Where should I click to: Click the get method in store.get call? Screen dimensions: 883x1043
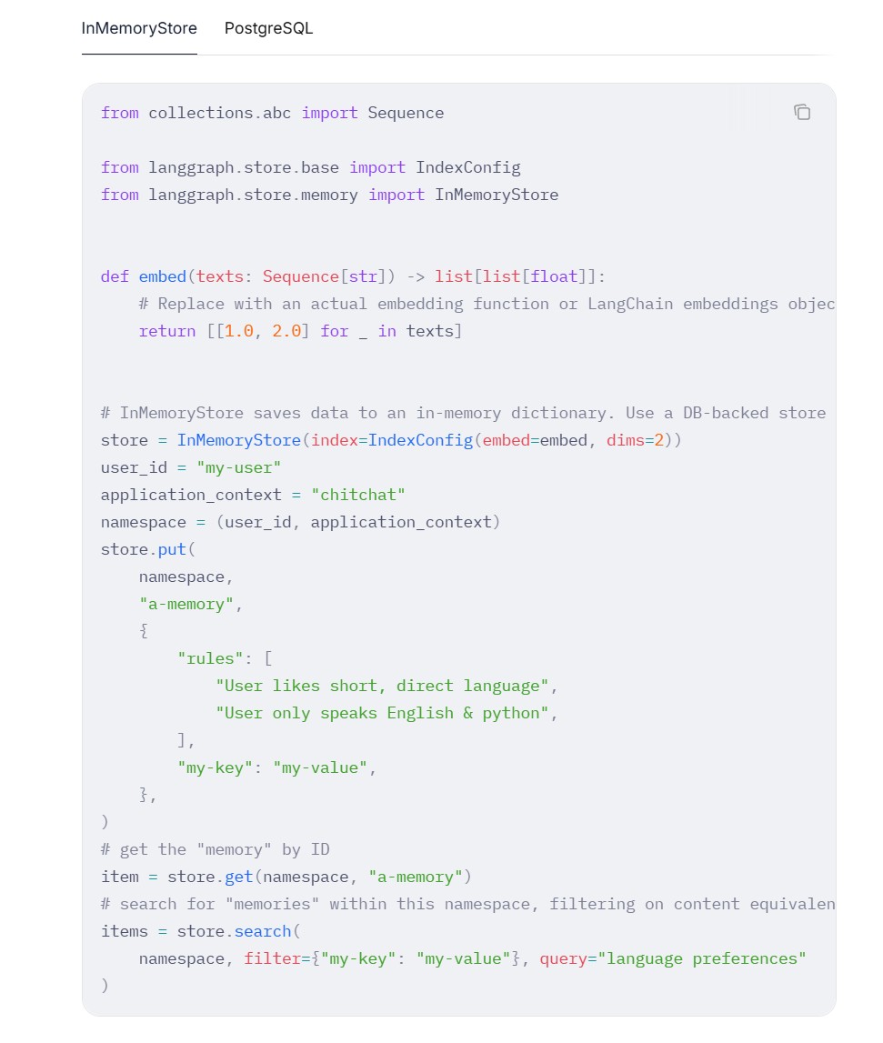pyautogui.click(x=239, y=877)
